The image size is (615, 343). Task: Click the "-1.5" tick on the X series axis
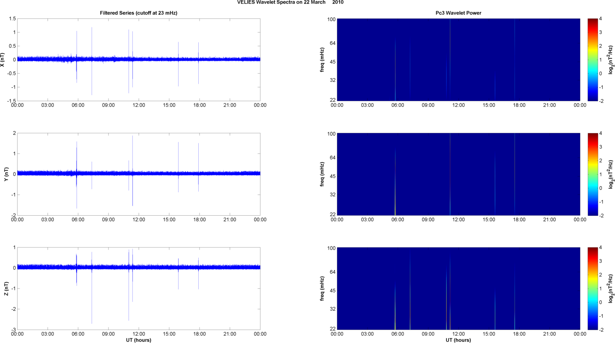(x=11, y=101)
